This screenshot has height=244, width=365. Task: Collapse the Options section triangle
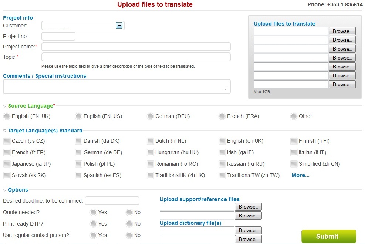[x=5, y=190]
